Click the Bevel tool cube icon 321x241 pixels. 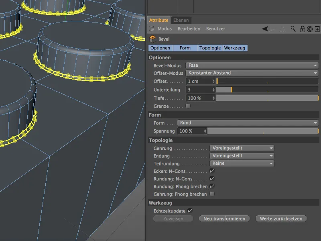(x=153, y=39)
